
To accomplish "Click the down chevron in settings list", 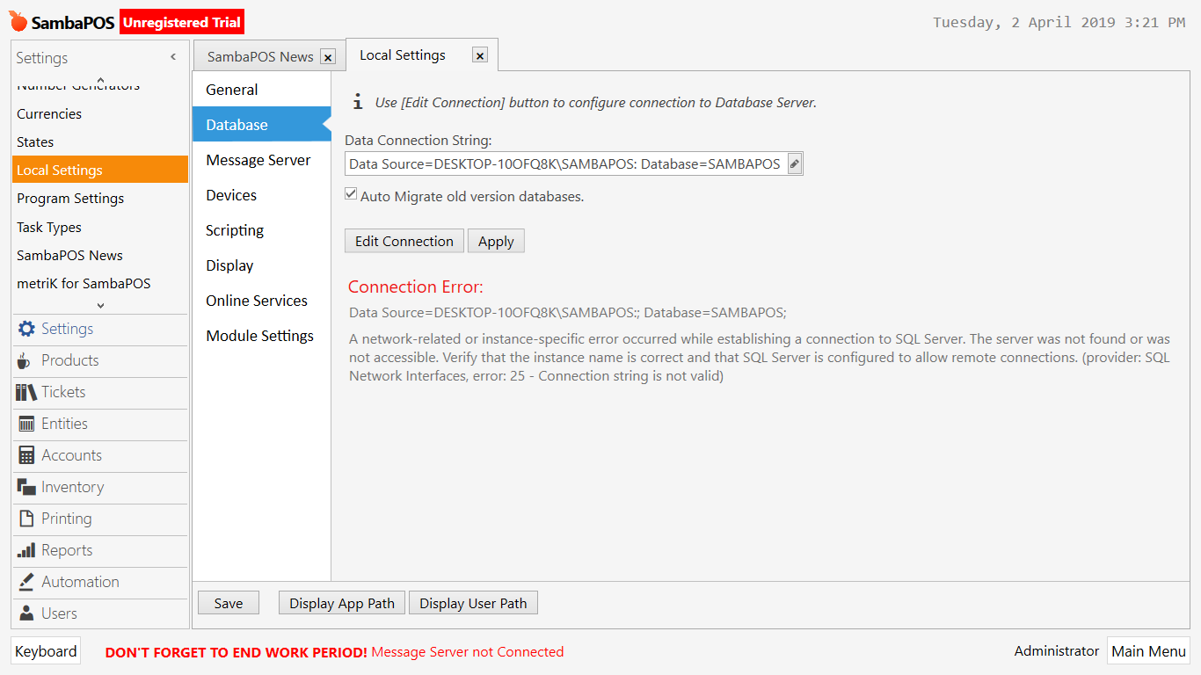I will pyautogui.click(x=100, y=305).
